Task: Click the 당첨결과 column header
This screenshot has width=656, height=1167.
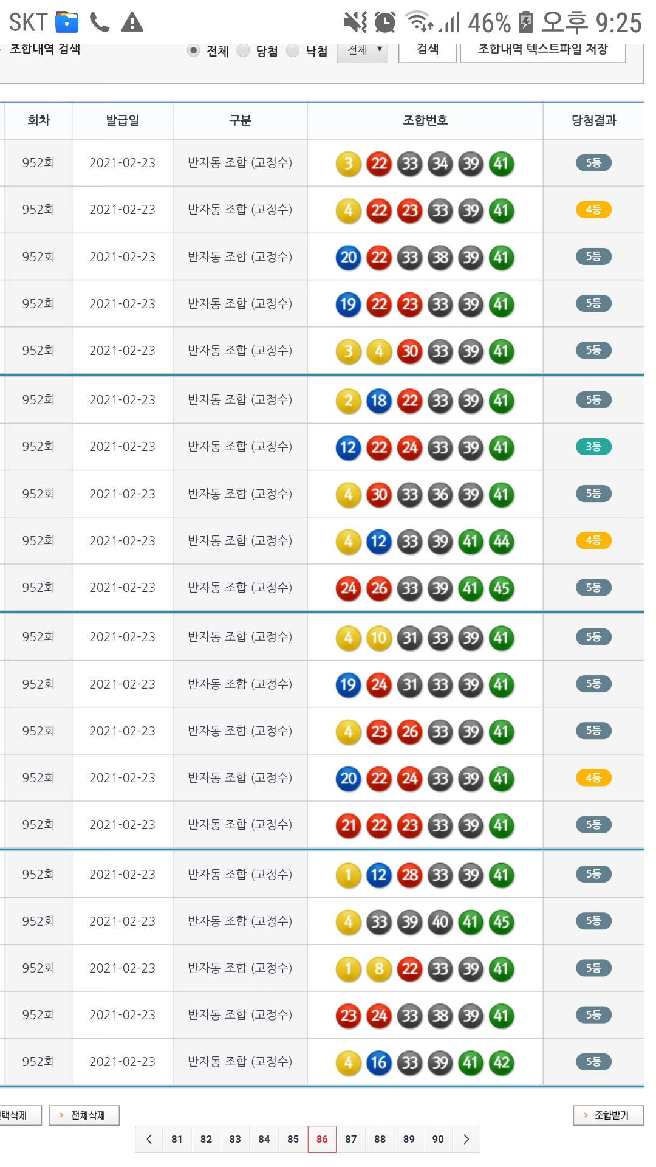Action: click(593, 120)
